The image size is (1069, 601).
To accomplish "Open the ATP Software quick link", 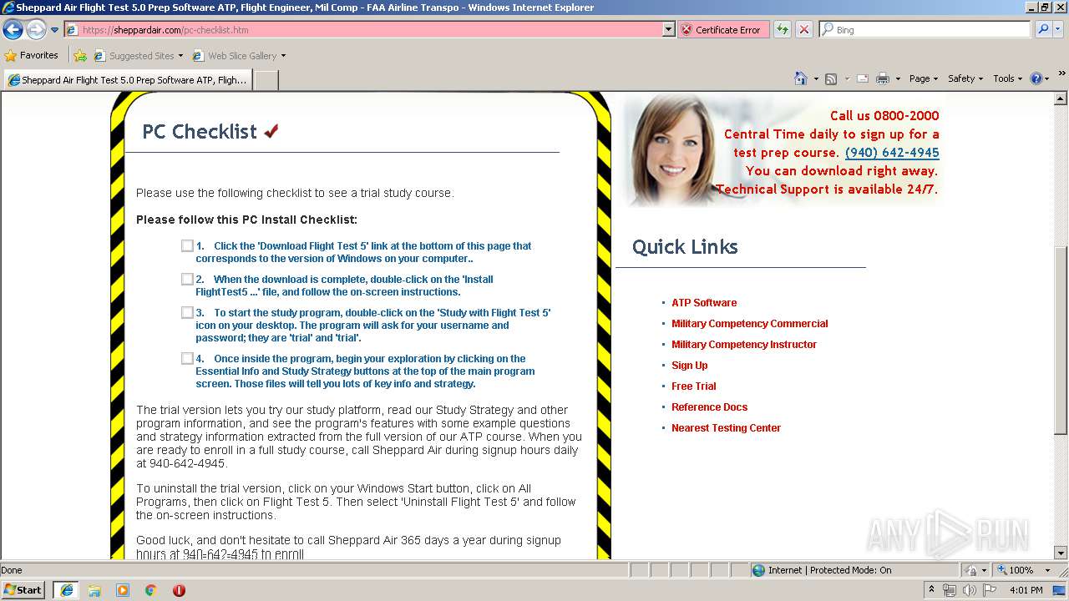I will pyautogui.click(x=704, y=302).
